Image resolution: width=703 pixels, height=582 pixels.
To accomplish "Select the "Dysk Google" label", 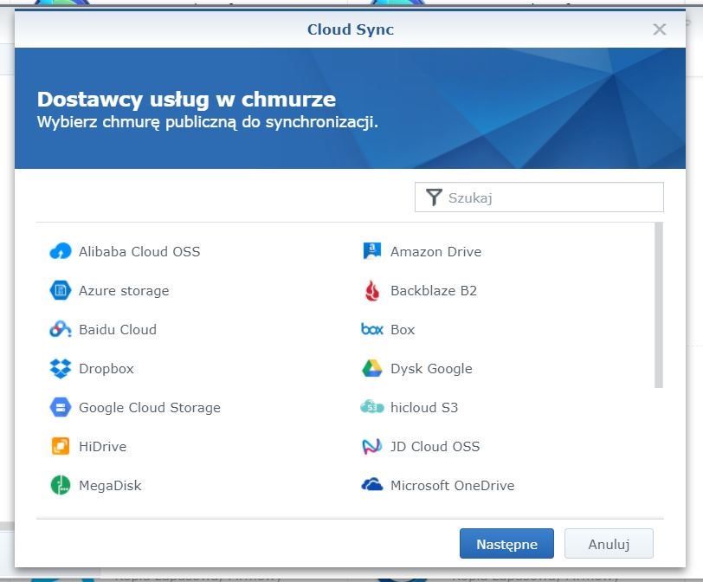I will click(x=431, y=369).
